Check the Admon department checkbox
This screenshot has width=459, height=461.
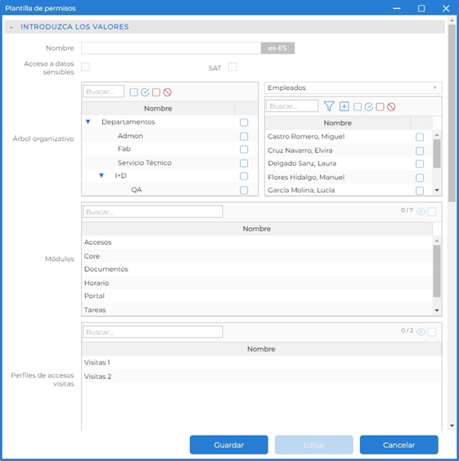coord(244,137)
